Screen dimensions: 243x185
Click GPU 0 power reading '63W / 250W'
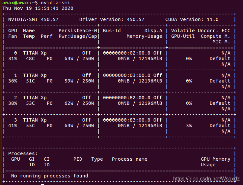79,58
